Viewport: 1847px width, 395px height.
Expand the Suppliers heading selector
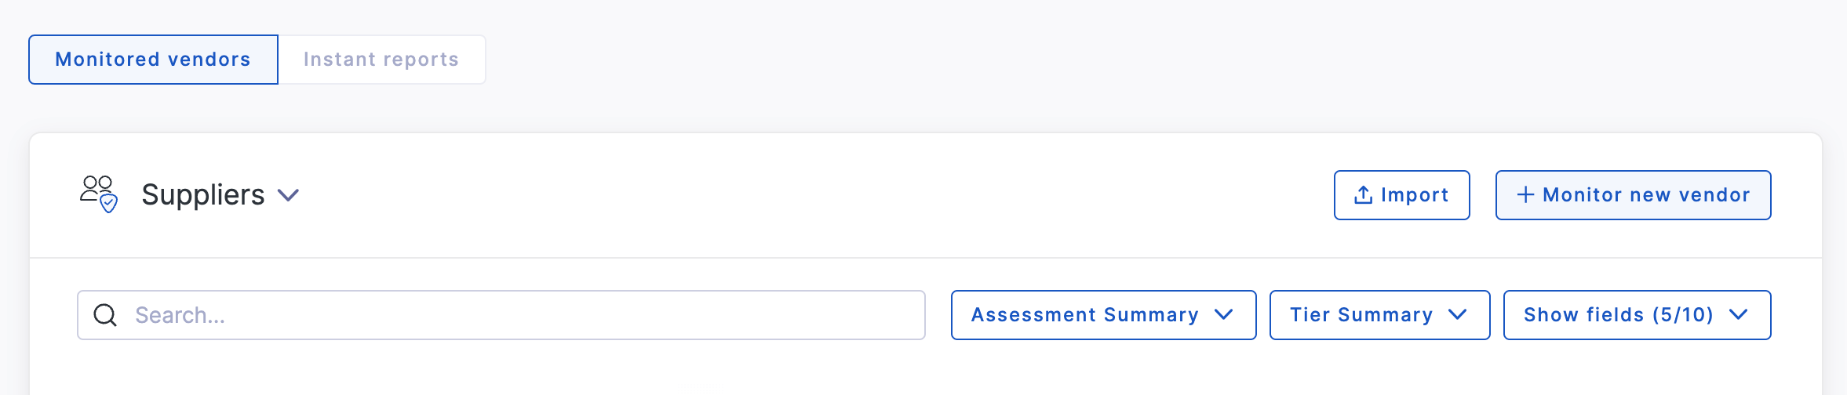(220, 195)
